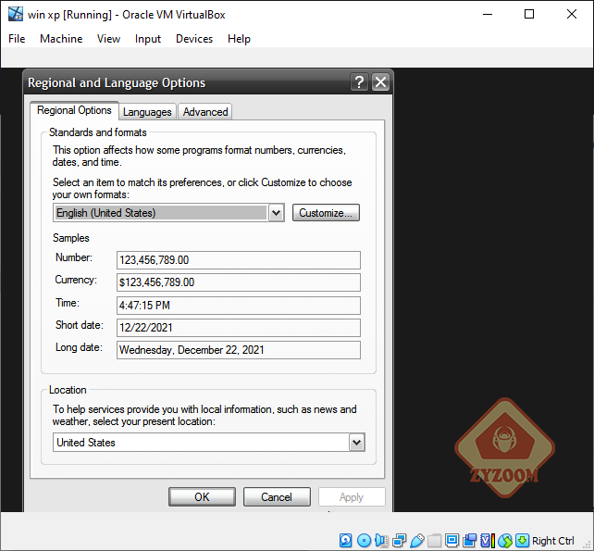Select the Regional Options tab

(x=74, y=110)
